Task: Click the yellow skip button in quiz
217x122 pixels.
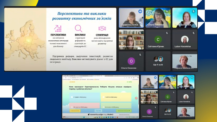Action: click(x=75, y=111)
